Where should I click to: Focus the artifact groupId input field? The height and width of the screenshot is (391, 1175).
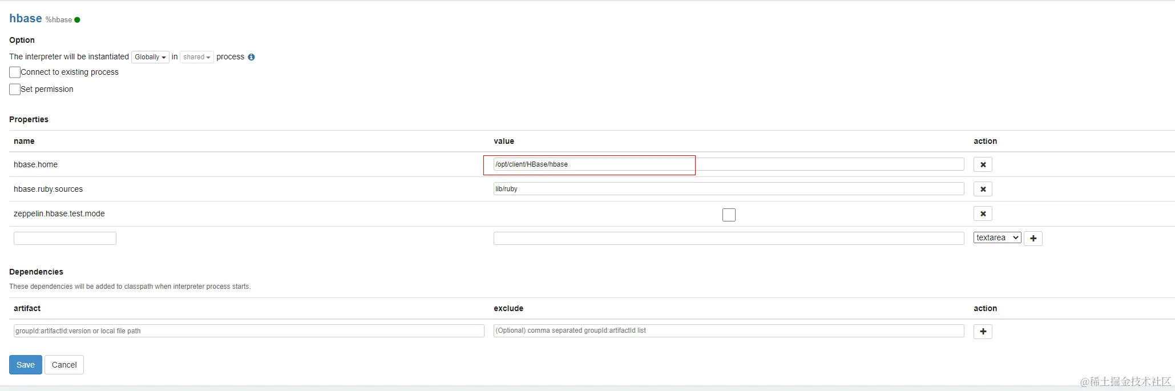click(249, 331)
